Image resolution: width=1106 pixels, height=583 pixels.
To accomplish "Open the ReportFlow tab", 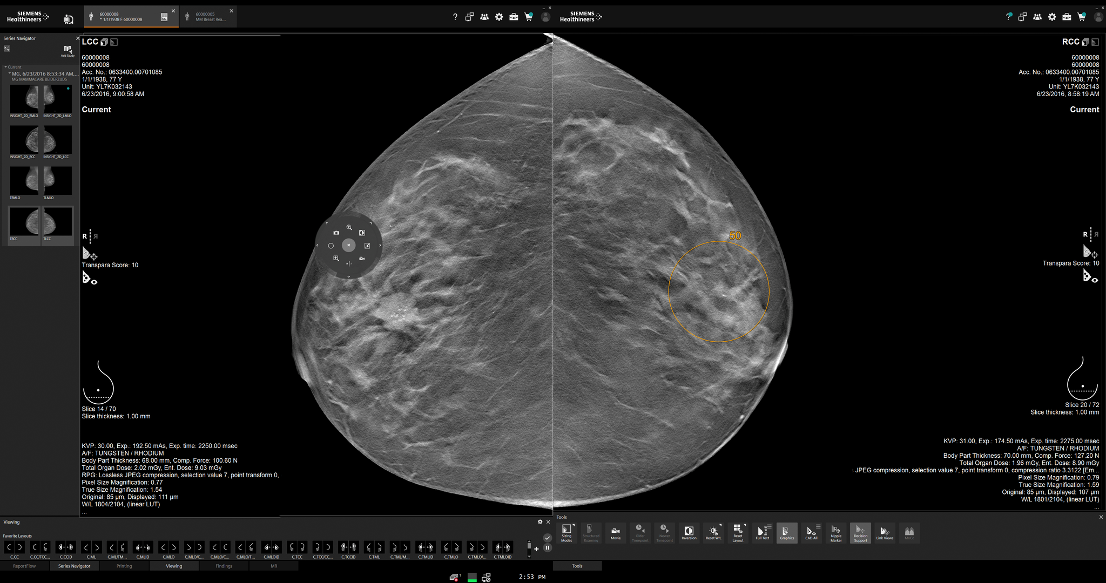I will coord(24,566).
